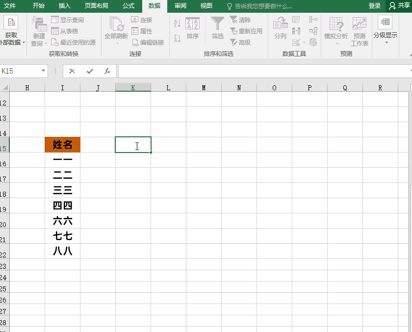
Task: Switch to the View (视图) tab
Action: tap(206, 6)
